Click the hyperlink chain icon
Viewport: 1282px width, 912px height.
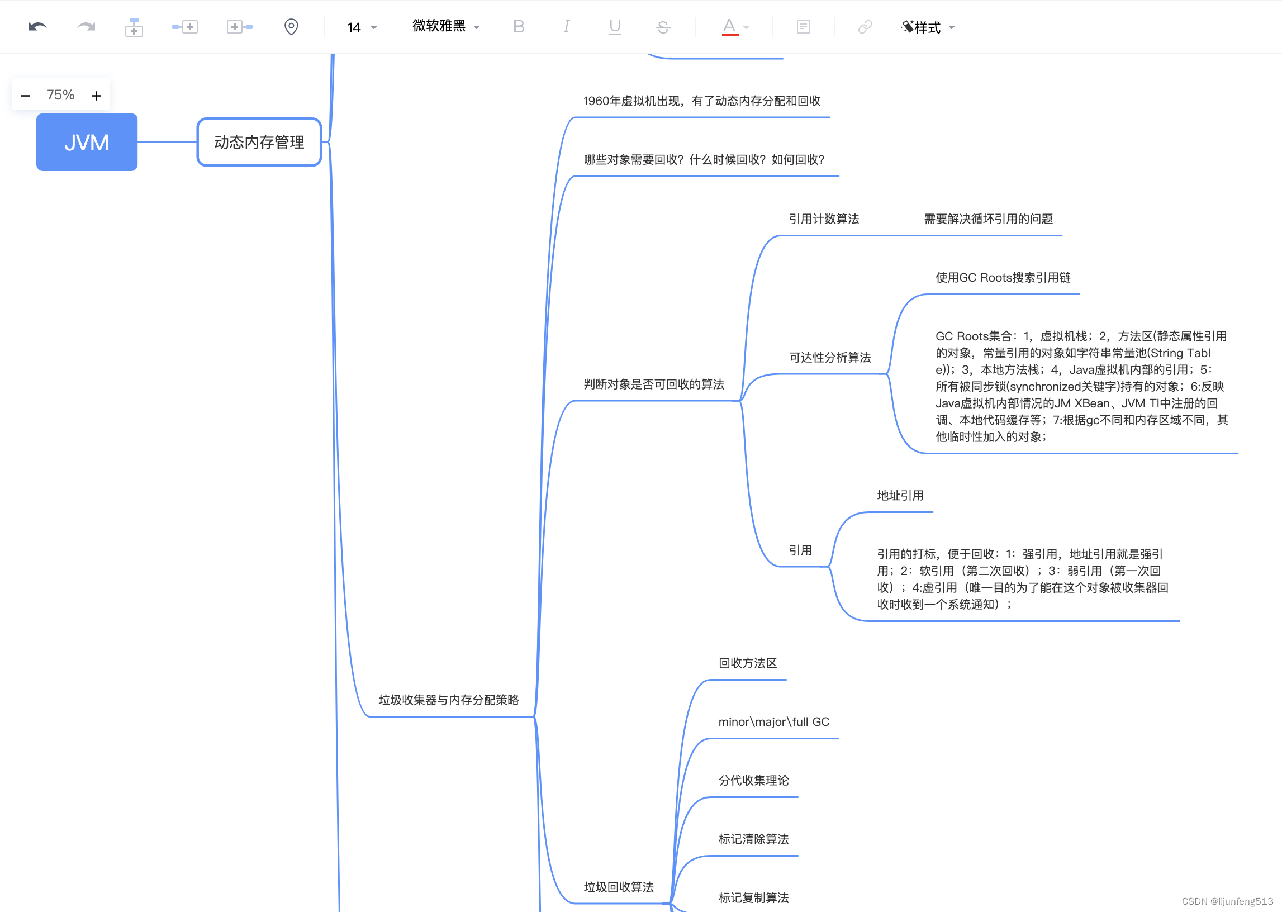tap(865, 26)
